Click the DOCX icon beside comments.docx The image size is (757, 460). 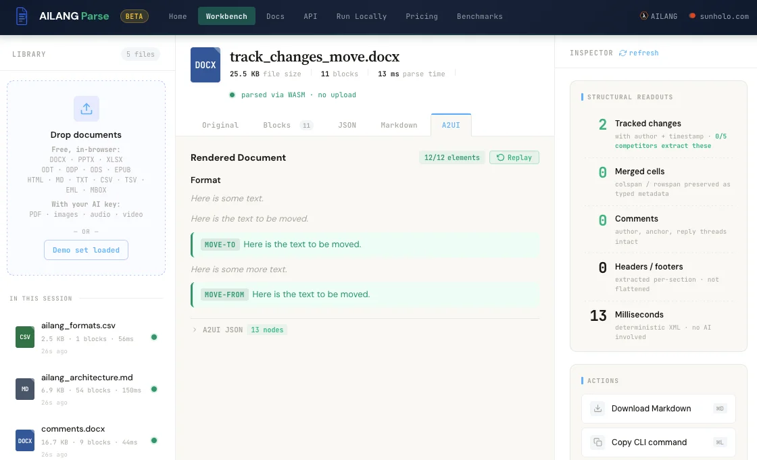click(x=25, y=440)
